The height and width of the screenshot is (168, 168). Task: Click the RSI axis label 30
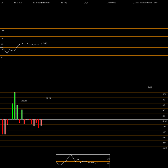[x=2, y=49]
